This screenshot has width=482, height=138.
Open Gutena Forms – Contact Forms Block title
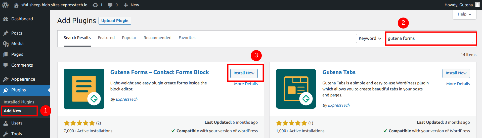(x=160, y=72)
